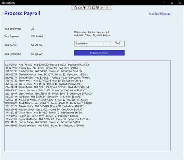The image size is (184, 160).
Task: Click the (a) icon in the debug toolbar
Action: click(x=102, y=8)
